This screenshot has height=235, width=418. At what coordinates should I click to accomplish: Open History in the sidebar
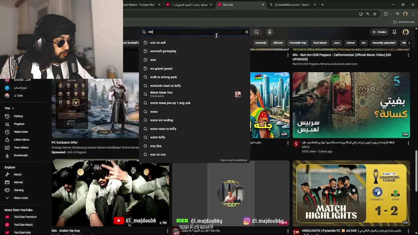(x=18, y=116)
